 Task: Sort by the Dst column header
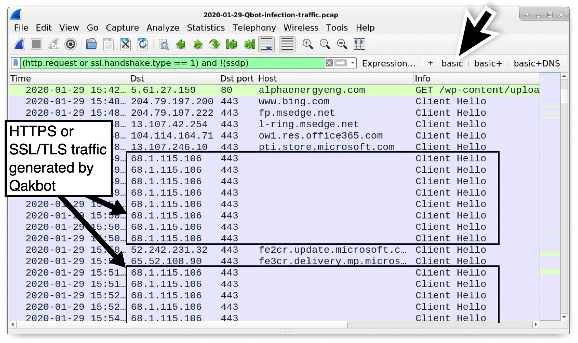pyautogui.click(x=174, y=78)
